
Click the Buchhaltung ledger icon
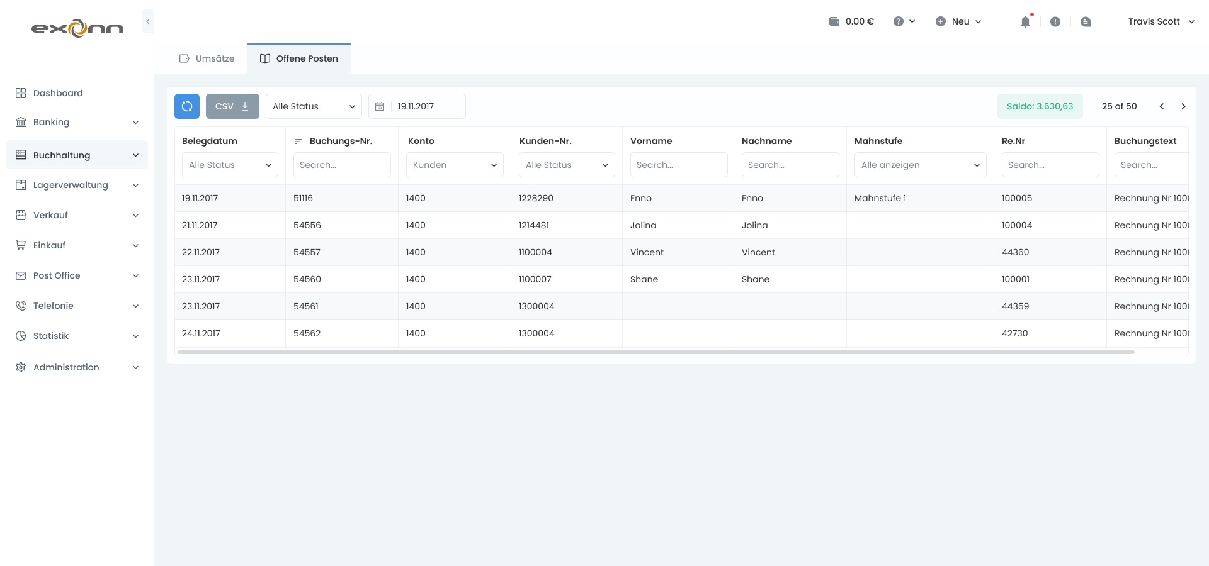pyautogui.click(x=21, y=155)
